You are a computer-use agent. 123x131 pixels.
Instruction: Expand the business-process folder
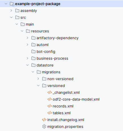pos(27,58)
